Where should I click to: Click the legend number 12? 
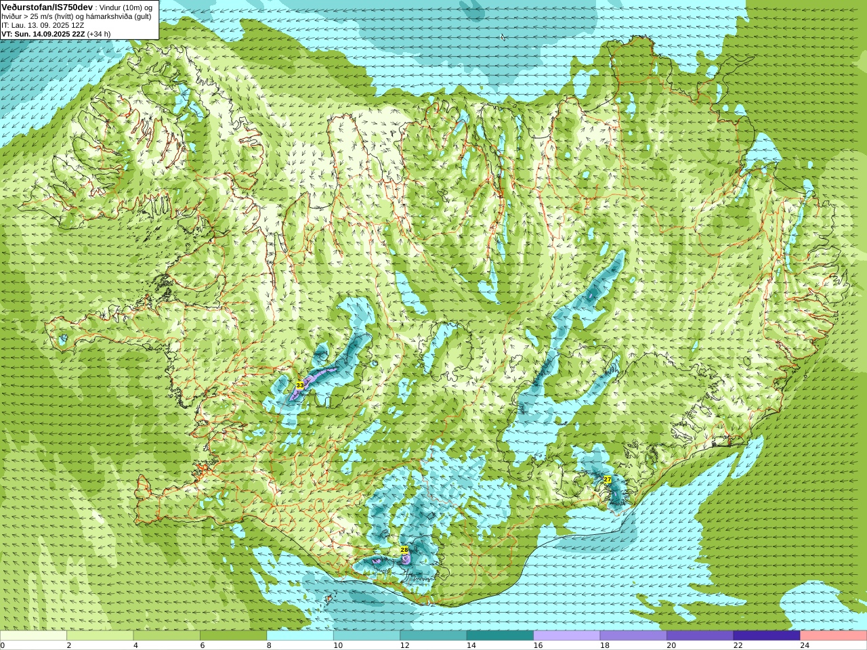pos(404,645)
